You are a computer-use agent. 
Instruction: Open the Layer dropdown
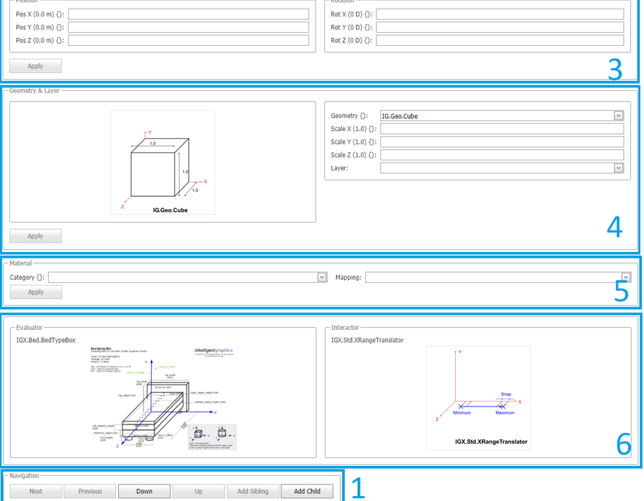502,168
